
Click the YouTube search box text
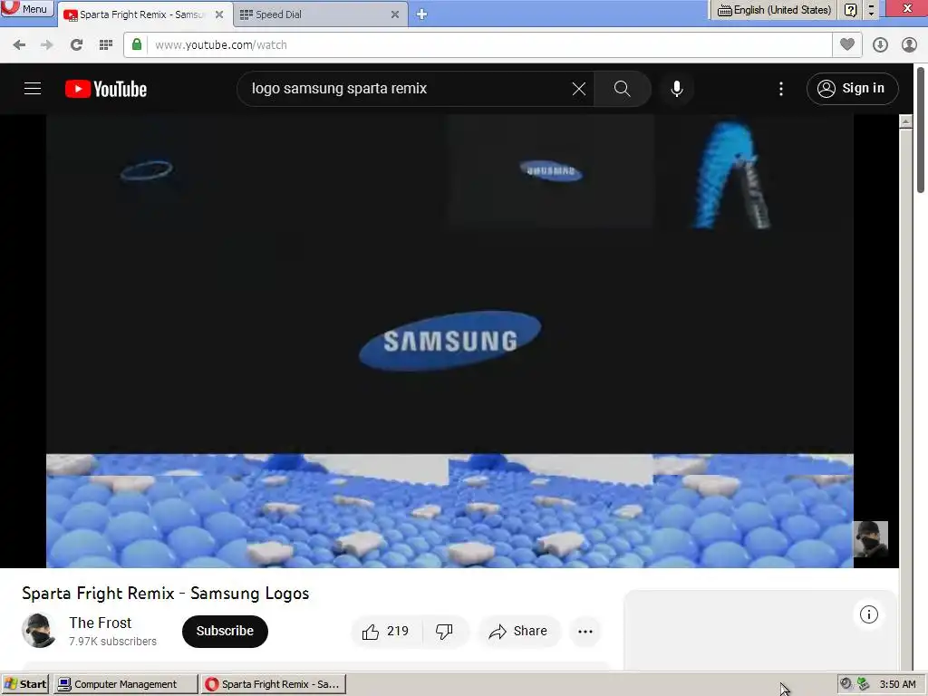(x=339, y=89)
